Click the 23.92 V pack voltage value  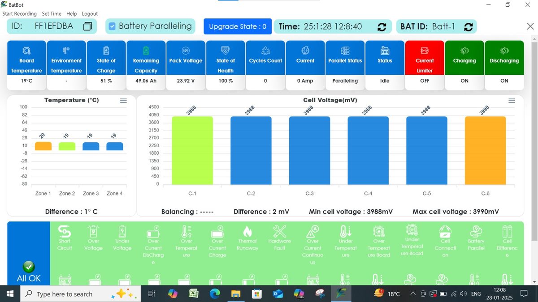(x=186, y=81)
